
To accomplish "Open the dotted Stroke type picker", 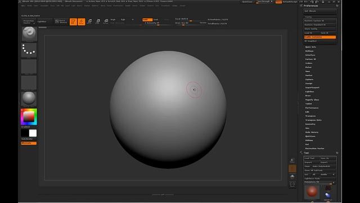I will pyautogui.click(x=29, y=50).
